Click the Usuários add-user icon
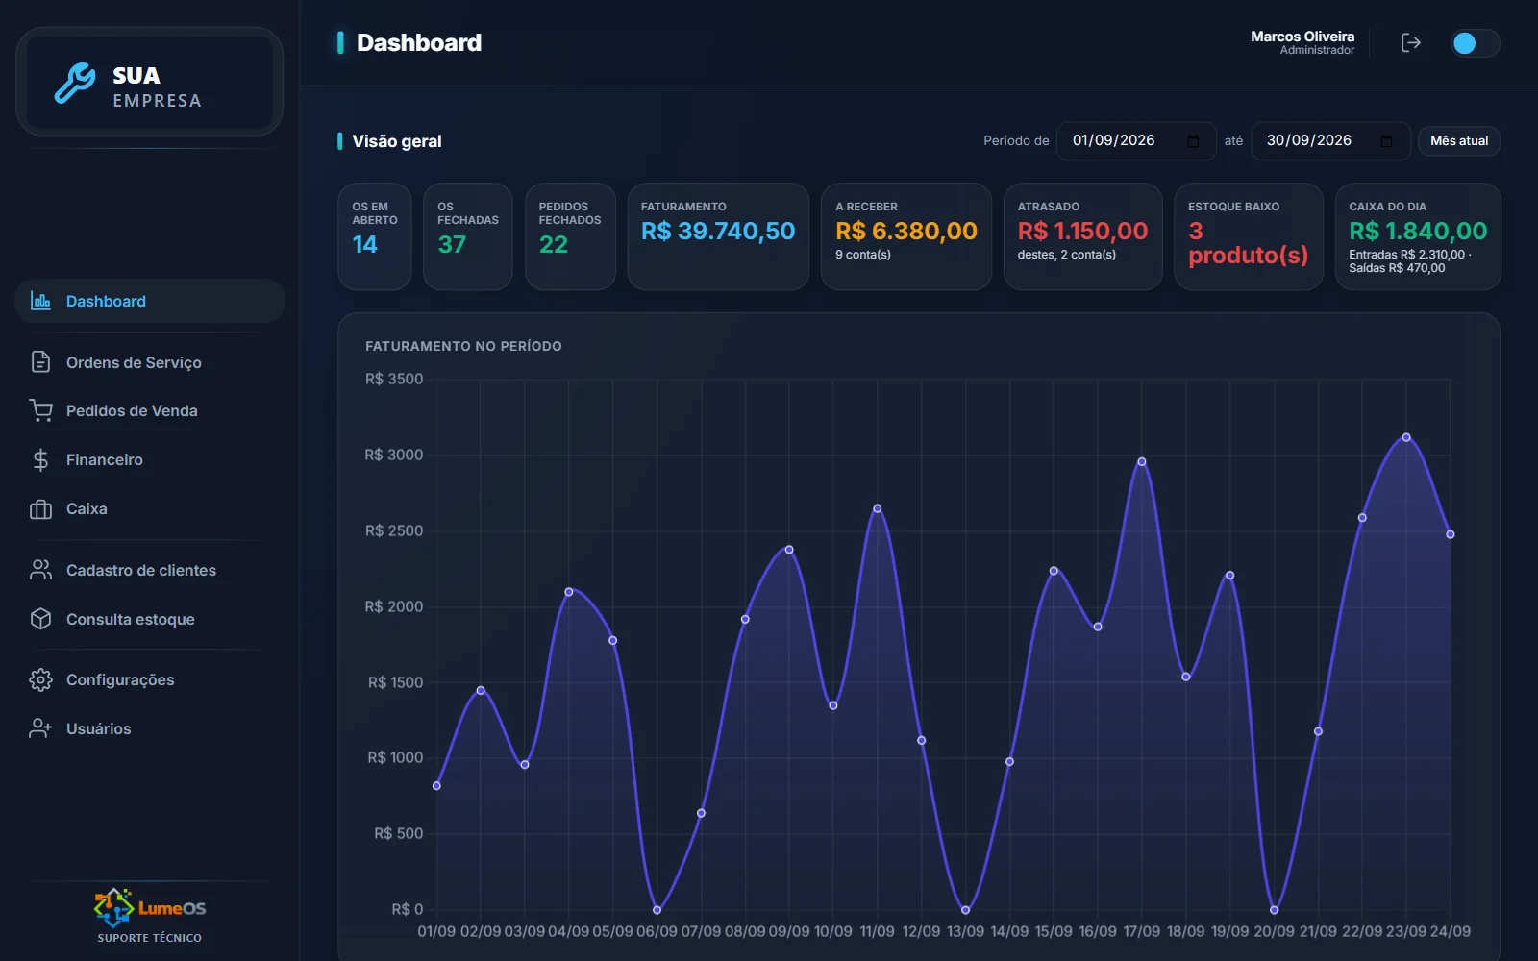This screenshot has height=961, width=1538. coord(40,728)
